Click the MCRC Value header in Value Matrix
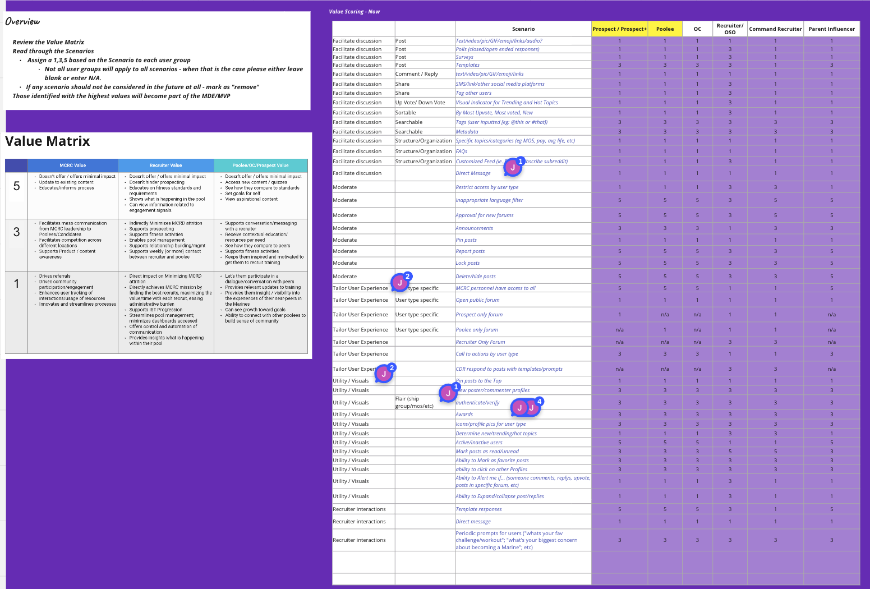 [x=73, y=165]
